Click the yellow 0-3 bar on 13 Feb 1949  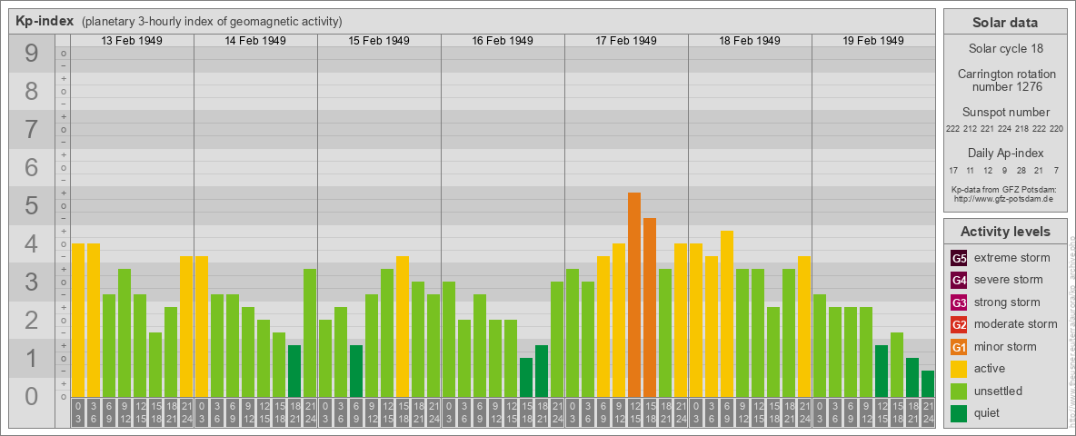(78, 320)
